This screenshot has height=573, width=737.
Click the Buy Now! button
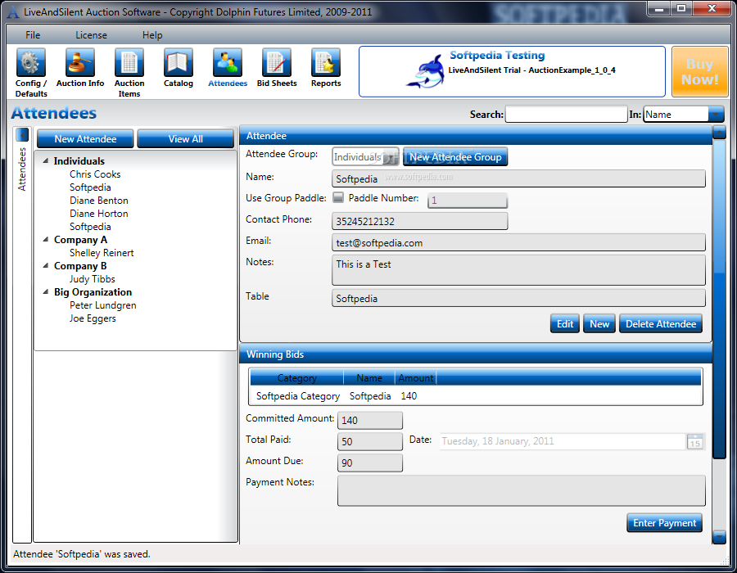tap(700, 72)
